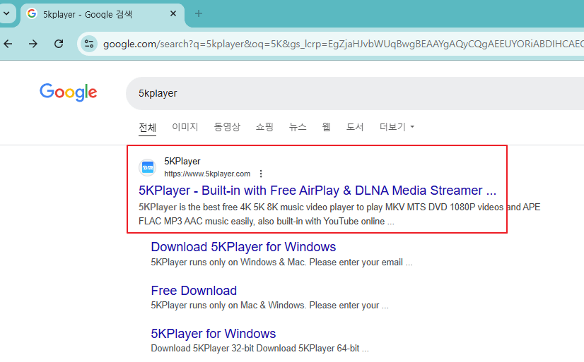
Task: Open the 5KPlayer Built-in with Free AirPlay result
Action: 317,191
